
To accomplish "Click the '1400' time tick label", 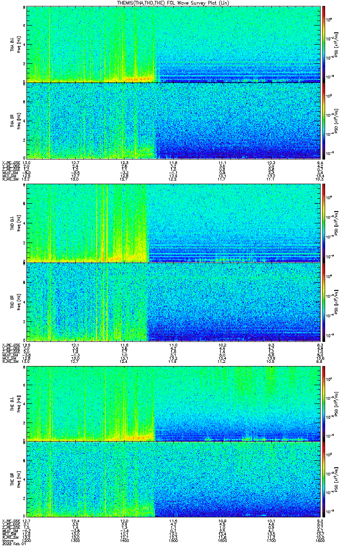I will tap(125, 540).
